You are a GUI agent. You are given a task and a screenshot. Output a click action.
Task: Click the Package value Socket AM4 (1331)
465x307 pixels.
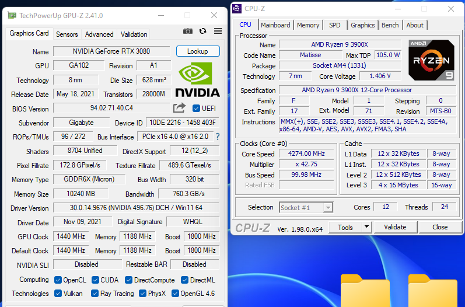coord(340,65)
